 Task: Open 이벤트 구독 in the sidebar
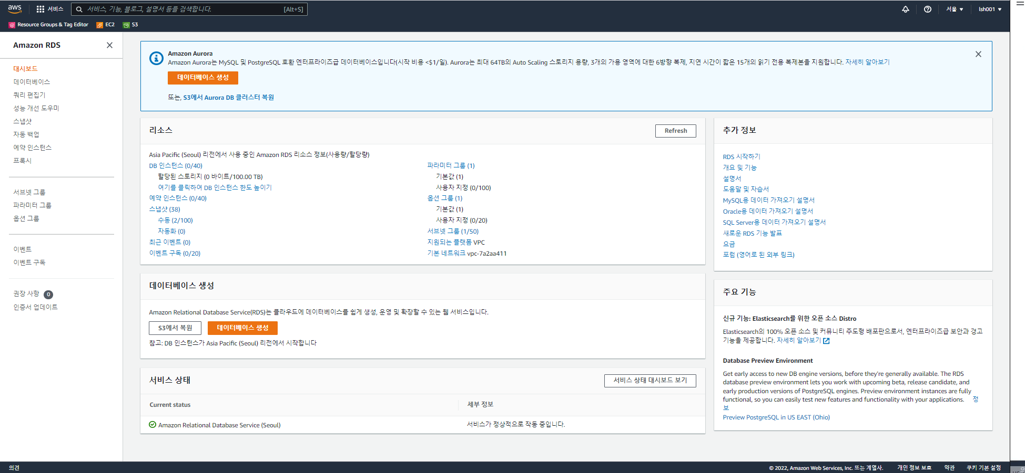click(x=29, y=262)
